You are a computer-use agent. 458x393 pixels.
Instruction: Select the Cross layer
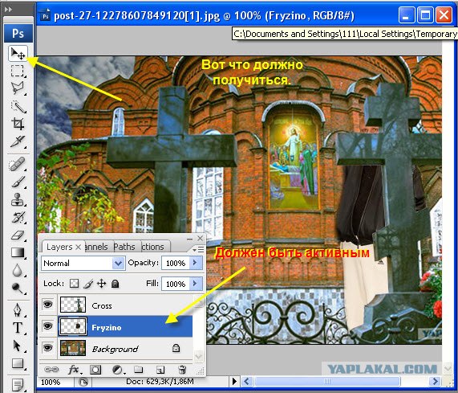[125, 305]
